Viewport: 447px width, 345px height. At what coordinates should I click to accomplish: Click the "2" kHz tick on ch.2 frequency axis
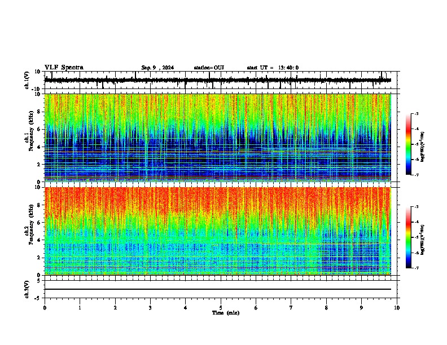(39, 258)
